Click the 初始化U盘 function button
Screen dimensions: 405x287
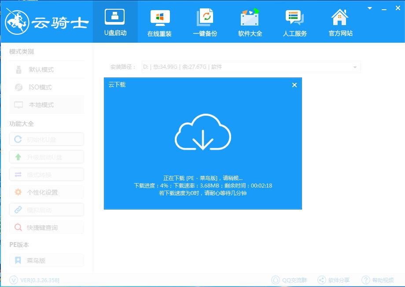47,139
